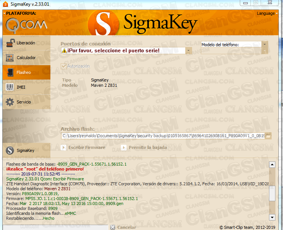Select the Flasheo tab

[x=27, y=72]
